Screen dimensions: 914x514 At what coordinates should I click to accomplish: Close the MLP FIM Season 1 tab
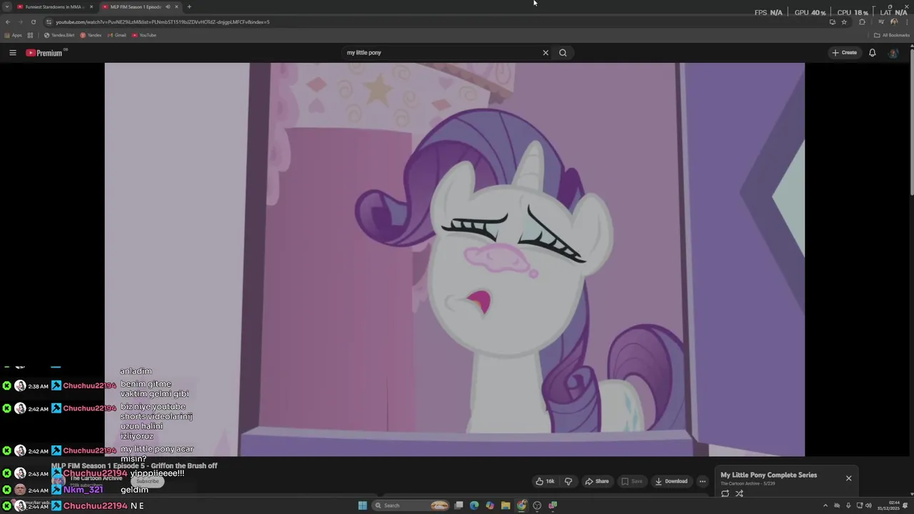pos(176,7)
